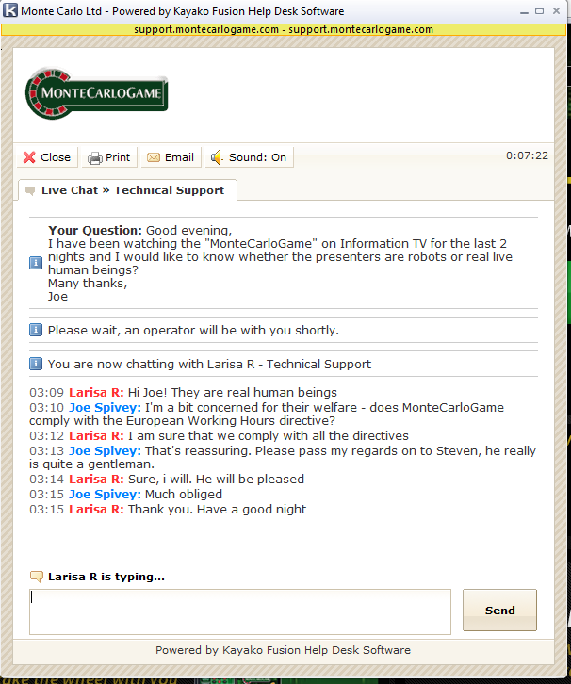Click the red X Close chat icon
This screenshot has width=571, height=684.
click(29, 157)
